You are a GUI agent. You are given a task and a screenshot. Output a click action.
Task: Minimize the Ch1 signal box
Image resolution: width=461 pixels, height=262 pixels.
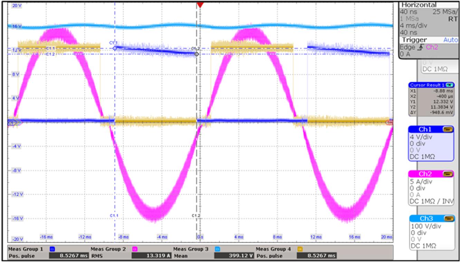449,129
